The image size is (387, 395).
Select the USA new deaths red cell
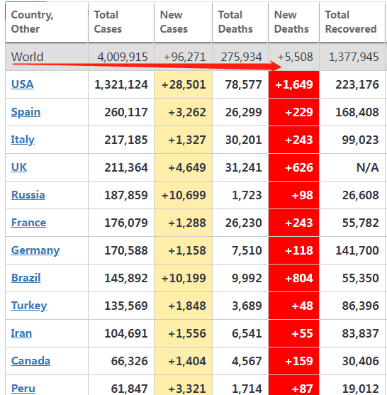click(x=294, y=84)
